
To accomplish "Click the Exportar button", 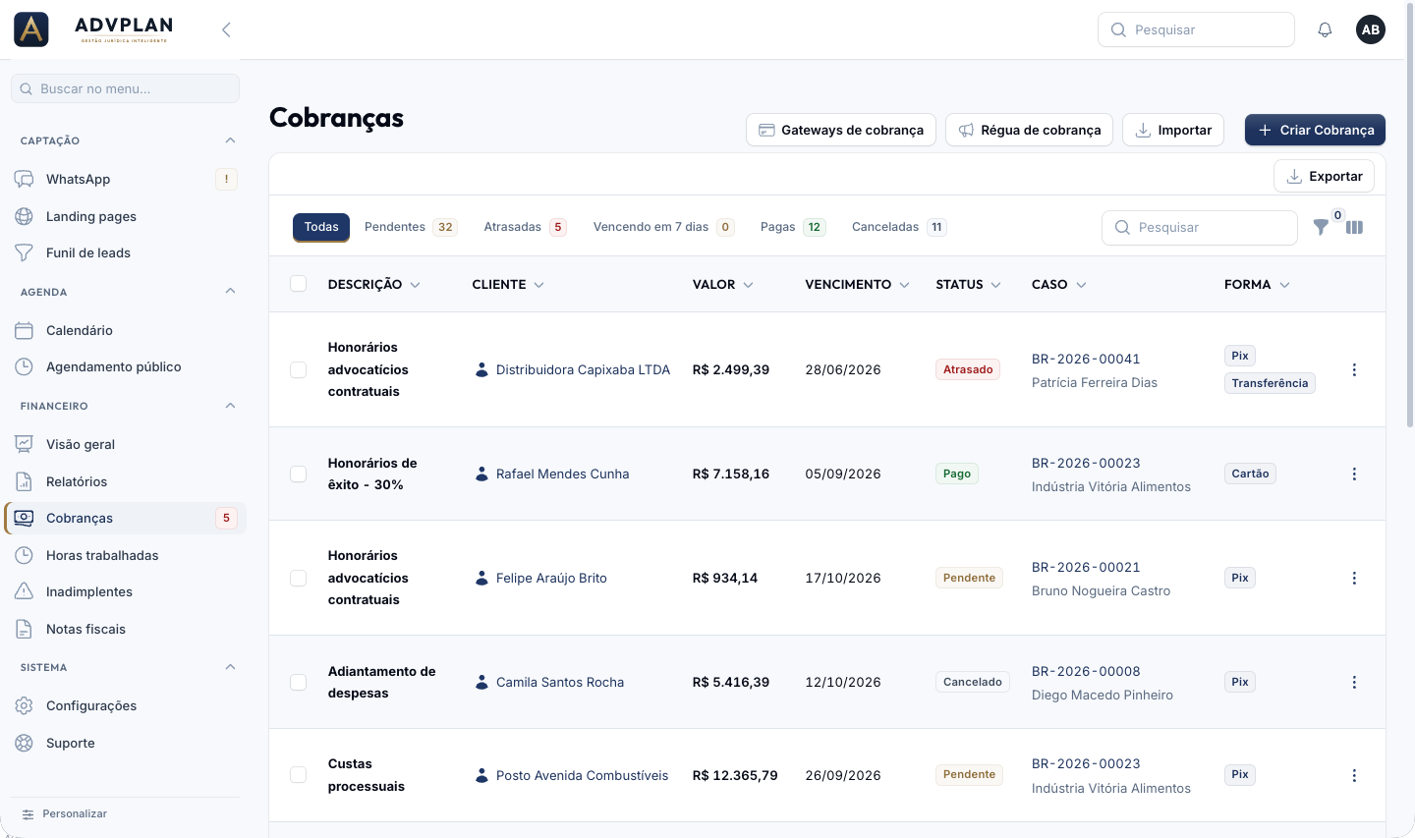I will tap(1324, 176).
